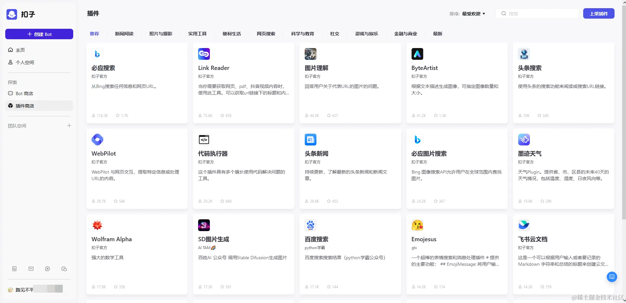Open Bot 商店 in sidebar
This screenshot has width=626, height=303.
(x=39, y=93)
